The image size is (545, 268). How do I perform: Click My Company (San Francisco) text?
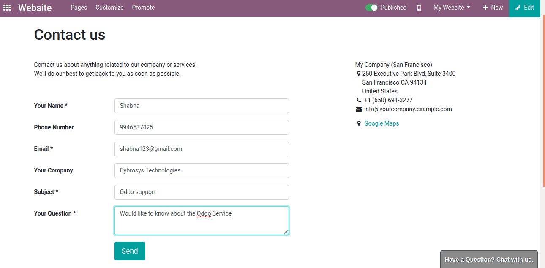point(394,65)
